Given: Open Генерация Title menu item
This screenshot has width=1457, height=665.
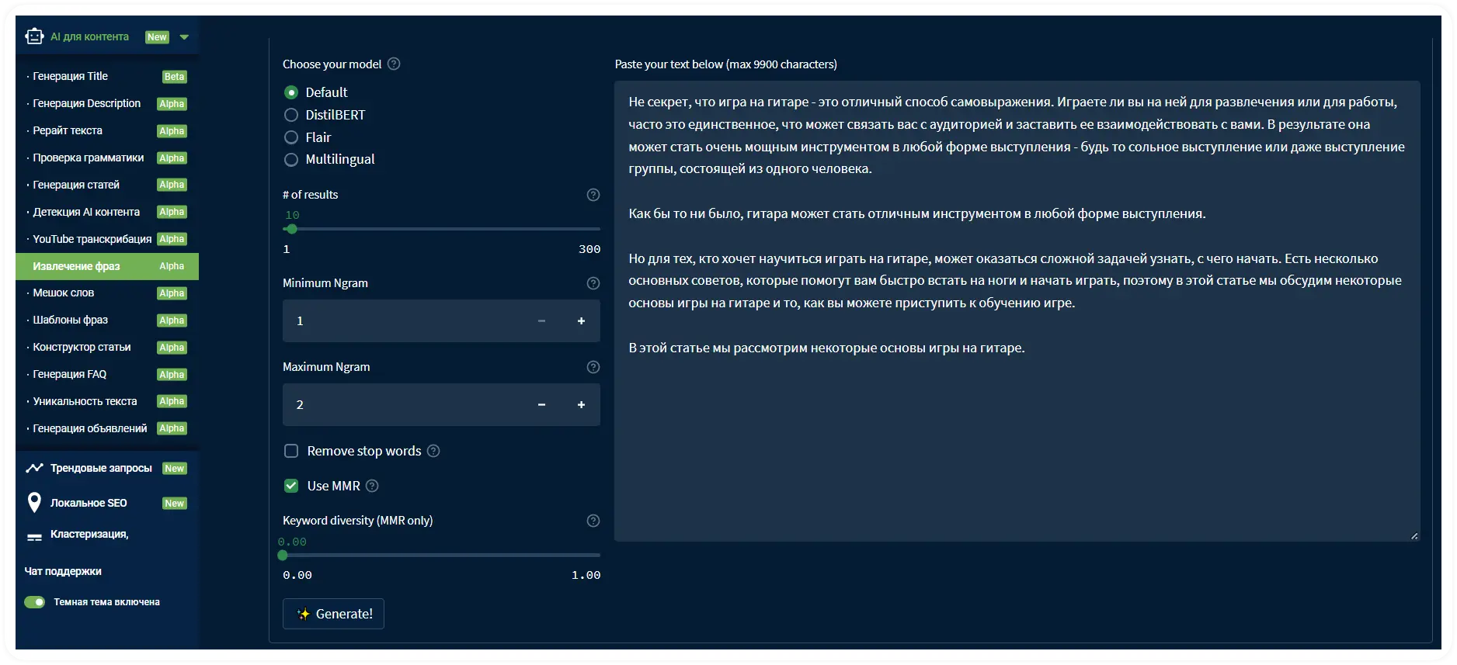Looking at the screenshot, I should coord(107,76).
